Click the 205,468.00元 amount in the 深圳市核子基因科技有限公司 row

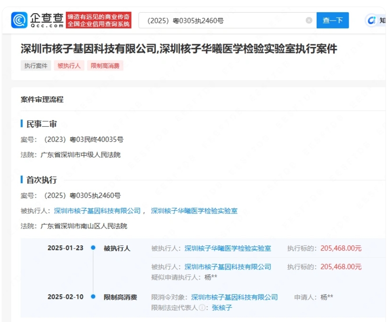[341, 267]
